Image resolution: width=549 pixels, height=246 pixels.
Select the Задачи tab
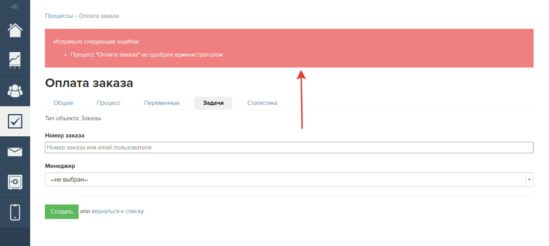tap(213, 103)
